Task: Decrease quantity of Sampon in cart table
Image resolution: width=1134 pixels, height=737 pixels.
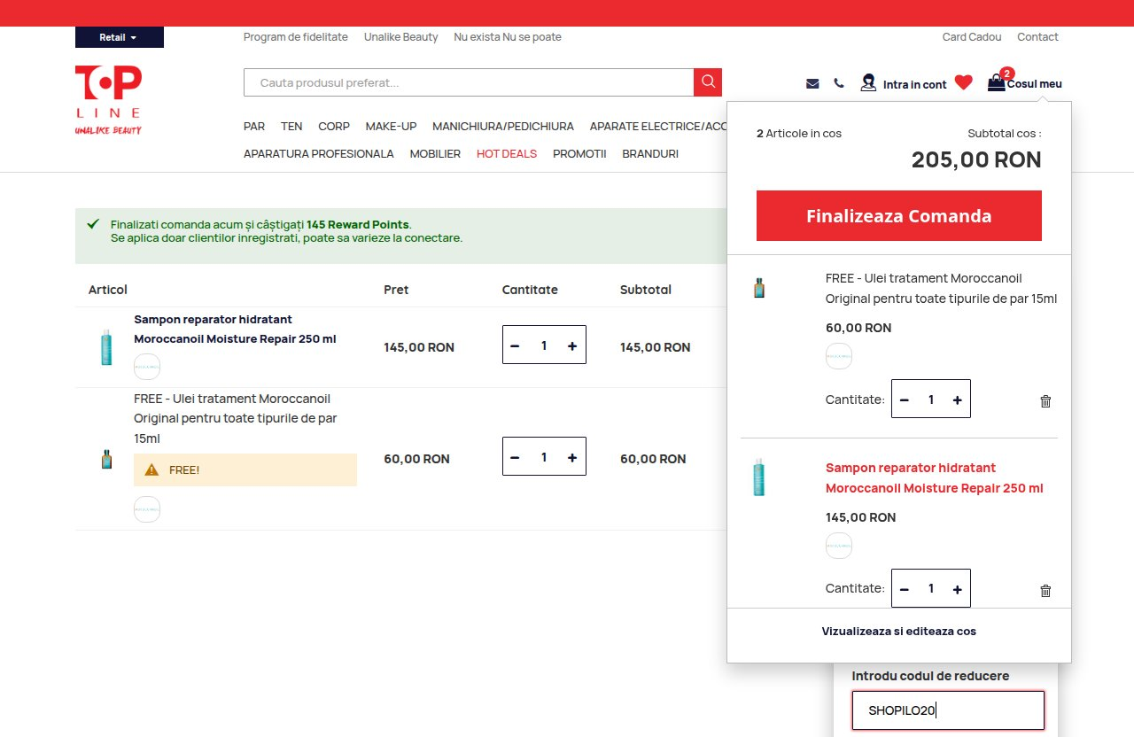Action: [x=516, y=346]
